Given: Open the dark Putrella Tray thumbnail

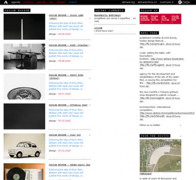Looking at the screenshot, I should point(24,116).
